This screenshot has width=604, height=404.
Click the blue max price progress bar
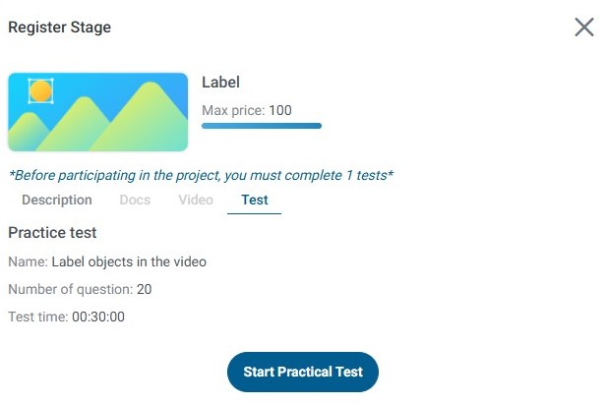(262, 126)
